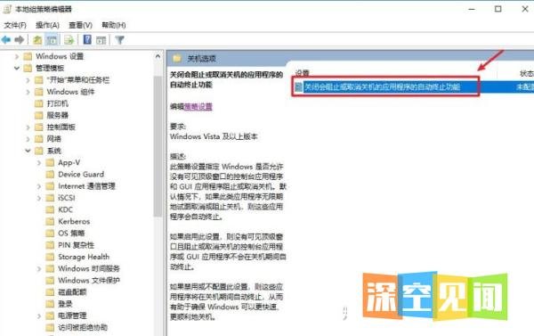Click the folder icon beside 打印机

(39, 103)
